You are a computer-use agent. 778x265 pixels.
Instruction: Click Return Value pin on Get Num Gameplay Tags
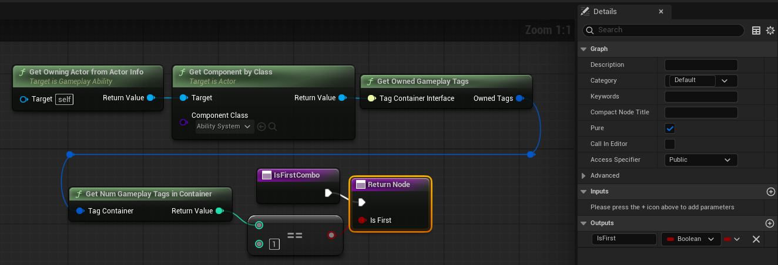point(219,211)
